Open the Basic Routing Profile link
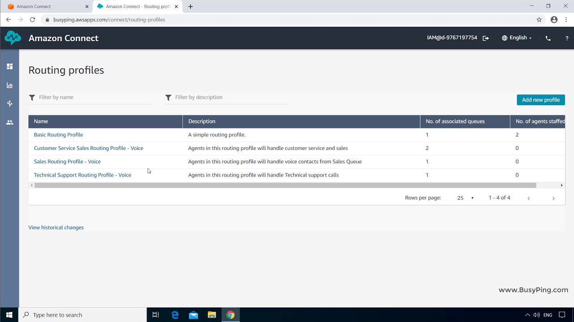Screen dimensions: 574x322 [x=58, y=135]
